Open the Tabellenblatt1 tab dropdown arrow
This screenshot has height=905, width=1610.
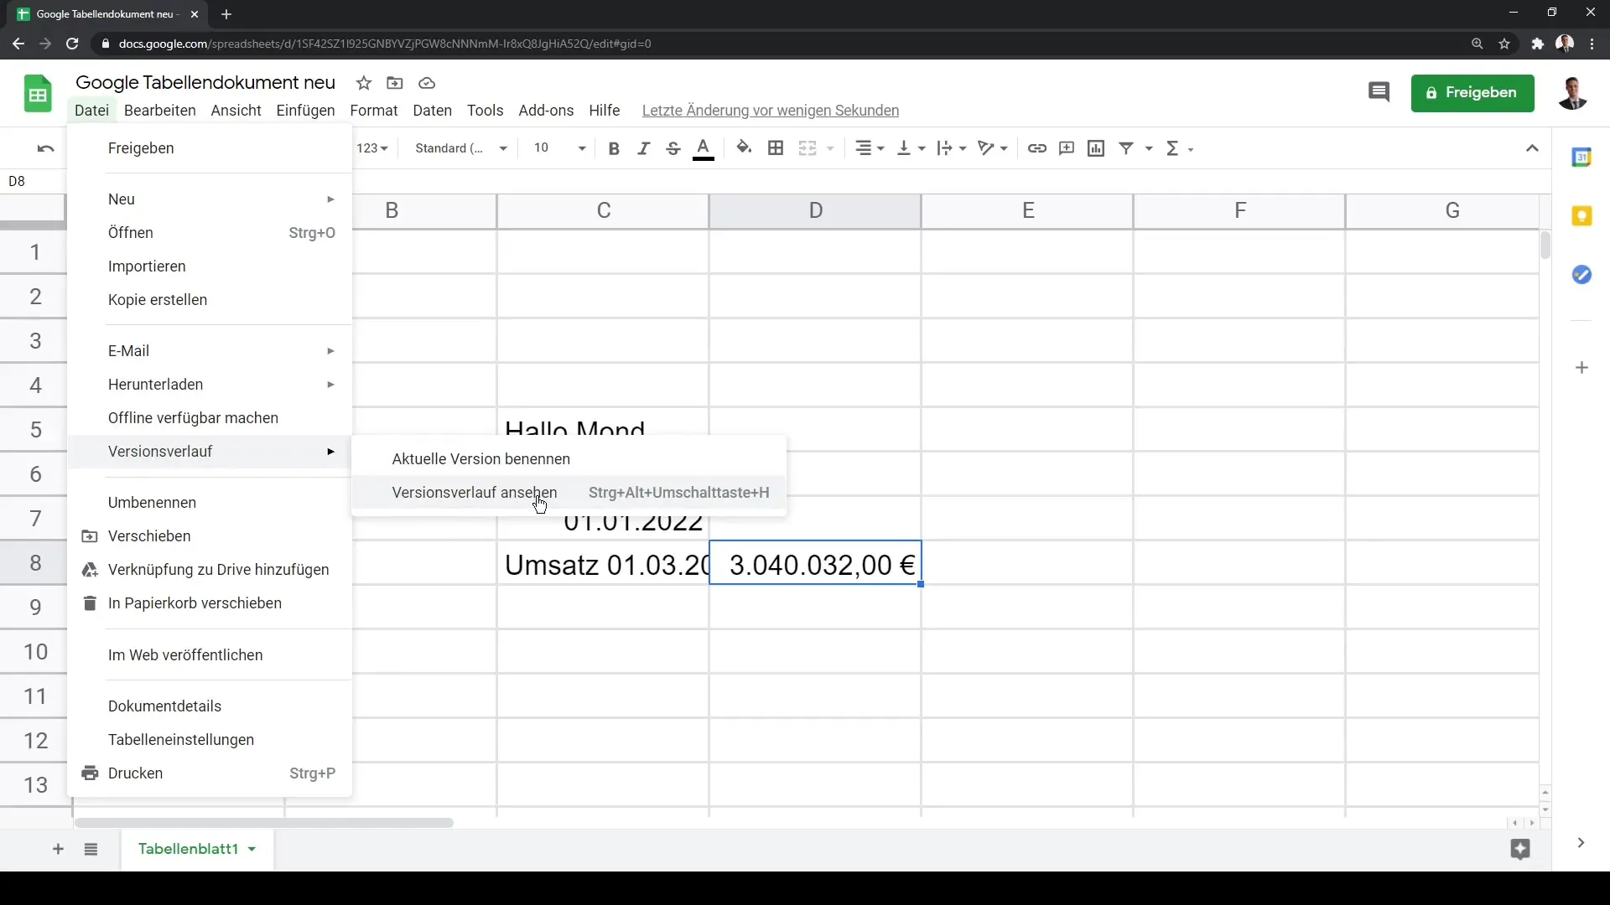pyautogui.click(x=252, y=850)
